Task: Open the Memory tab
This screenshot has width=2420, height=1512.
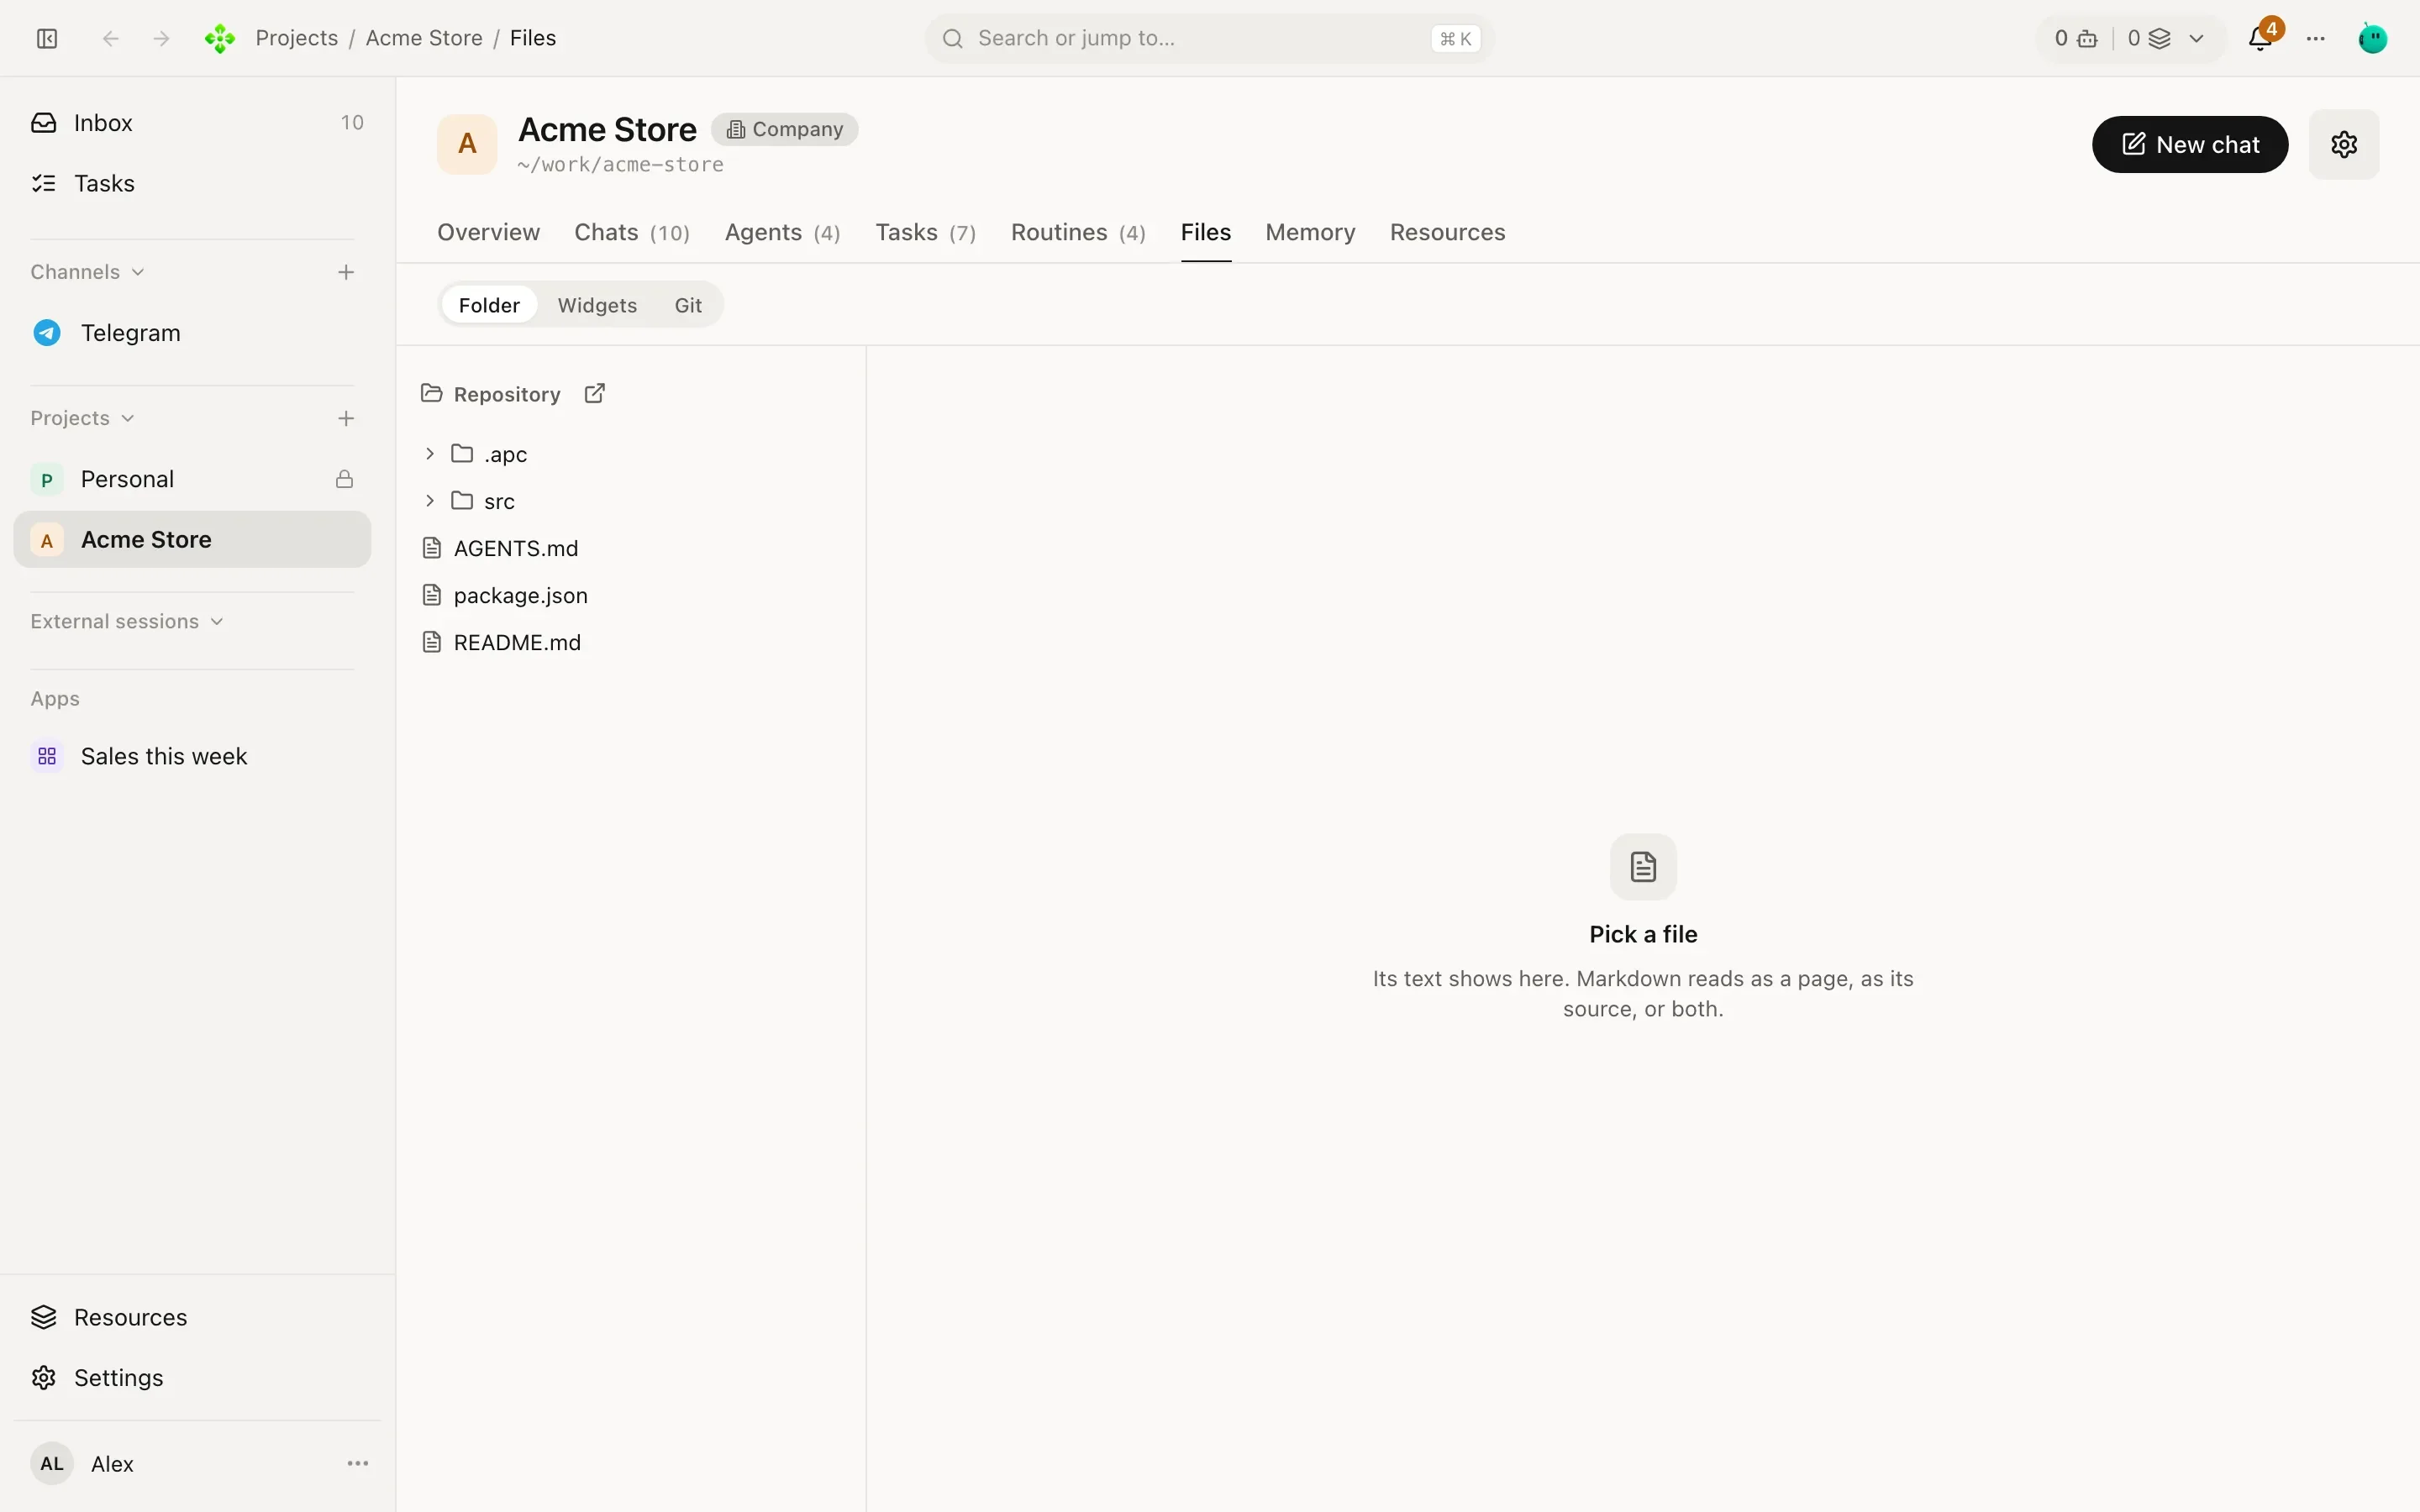Action: (x=1310, y=232)
